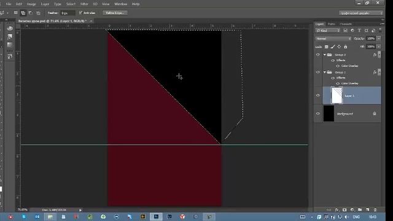The width and height of the screenshot is (393, 221).
Task: Select the Layer 1 thumbnail
Action: click(337, 95)
